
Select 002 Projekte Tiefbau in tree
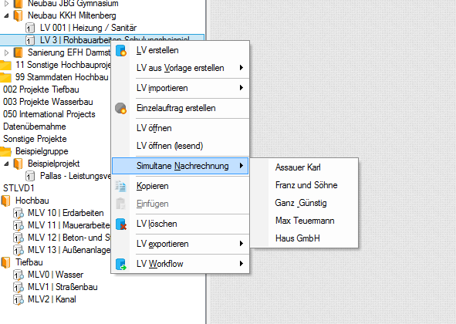pos(41,89)
